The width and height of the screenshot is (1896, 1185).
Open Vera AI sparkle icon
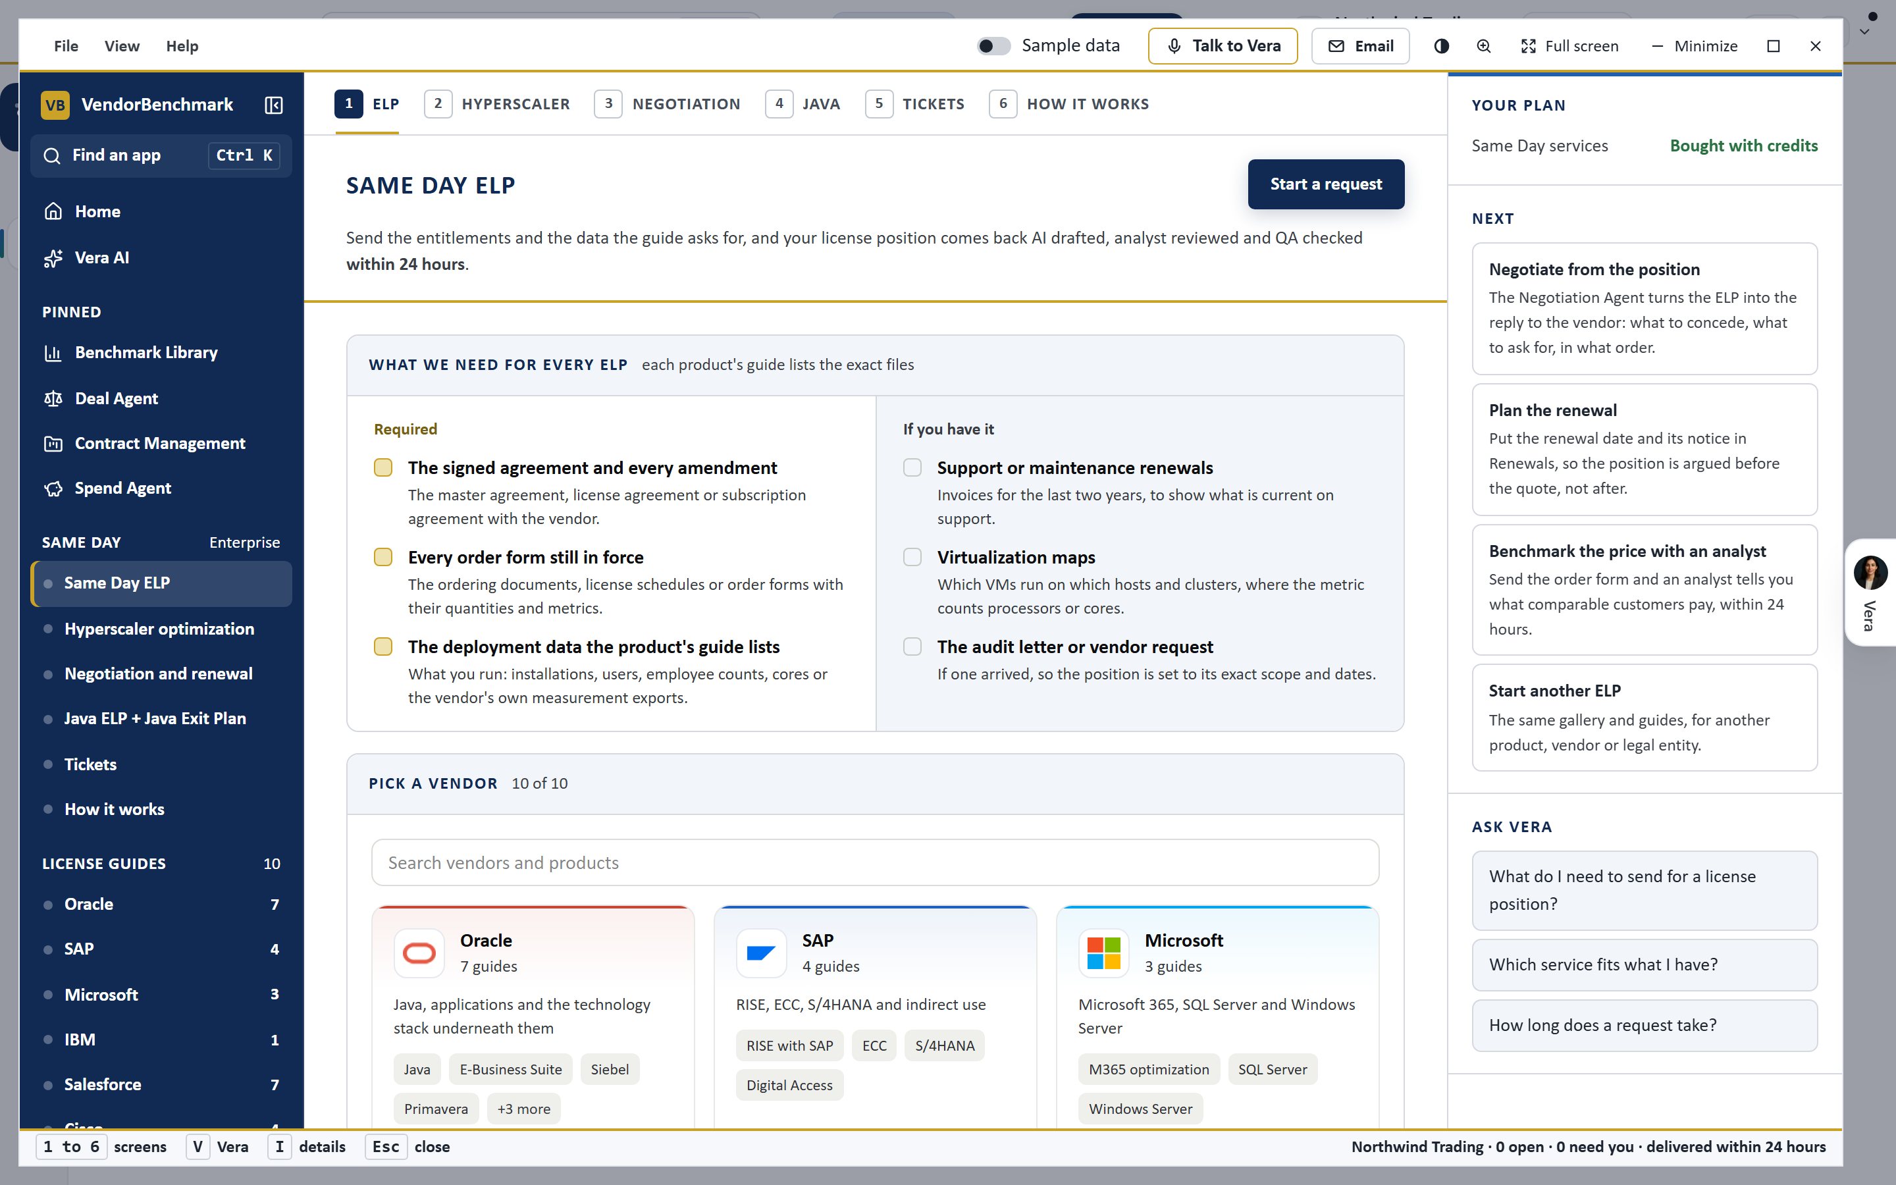(53, 258)
